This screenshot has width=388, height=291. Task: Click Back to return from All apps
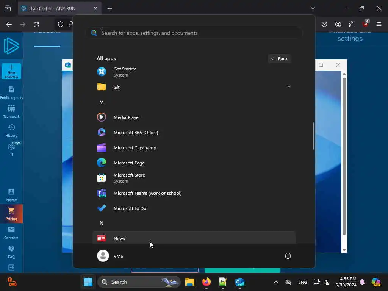coord(279,59)
